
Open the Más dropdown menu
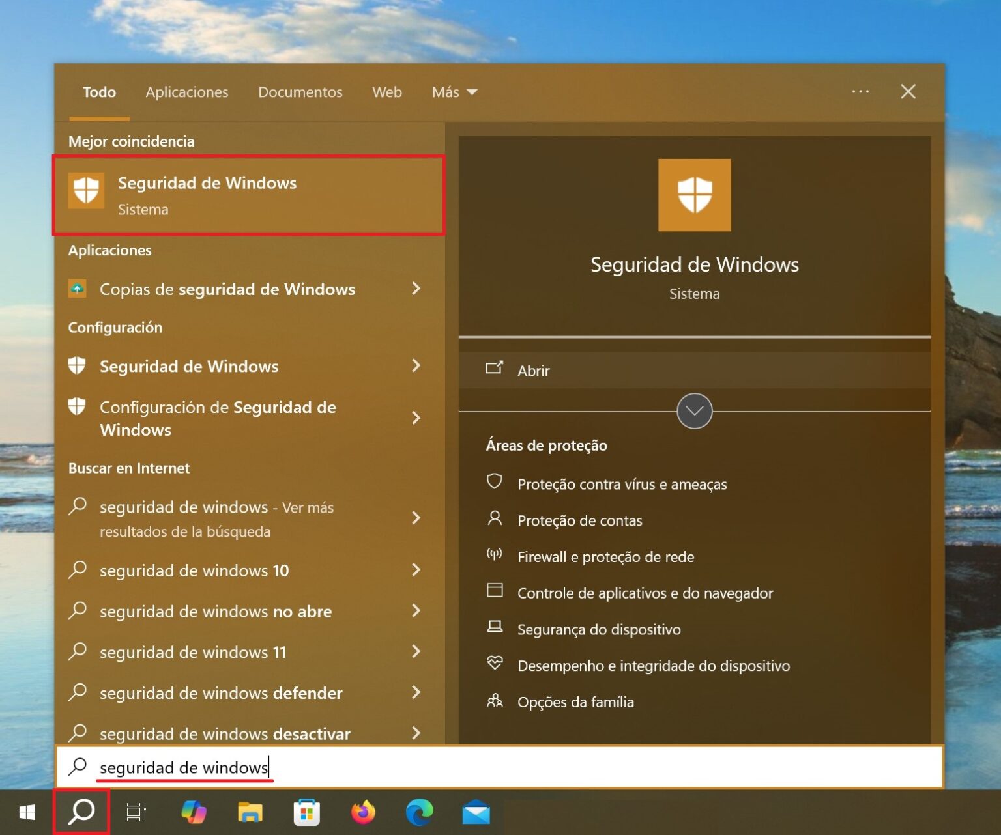point(454,92)
